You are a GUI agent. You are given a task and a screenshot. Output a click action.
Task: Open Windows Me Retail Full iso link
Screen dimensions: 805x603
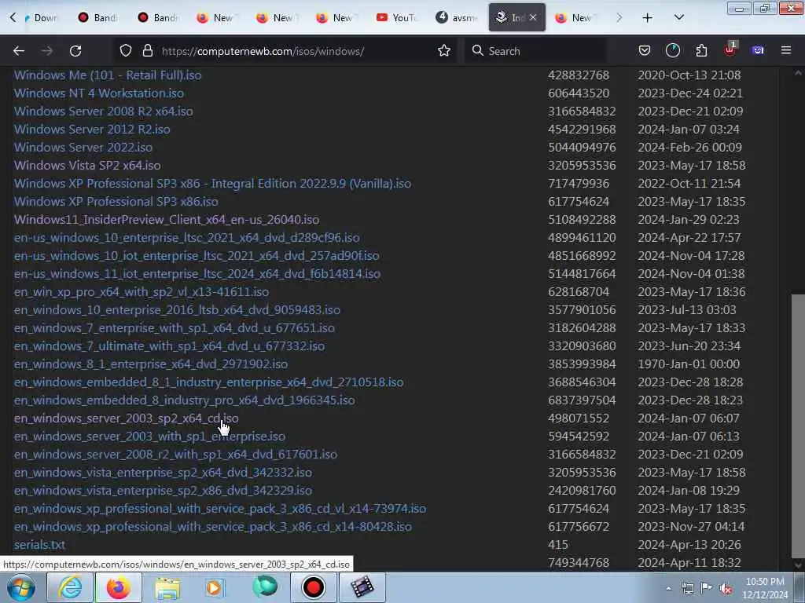coord(108,75)
